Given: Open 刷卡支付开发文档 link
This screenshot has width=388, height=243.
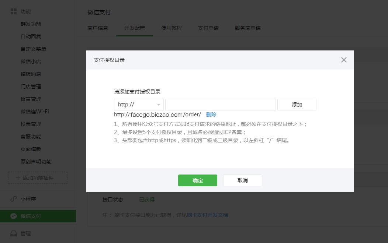Looking at the screenshot, I should [207, 215].
